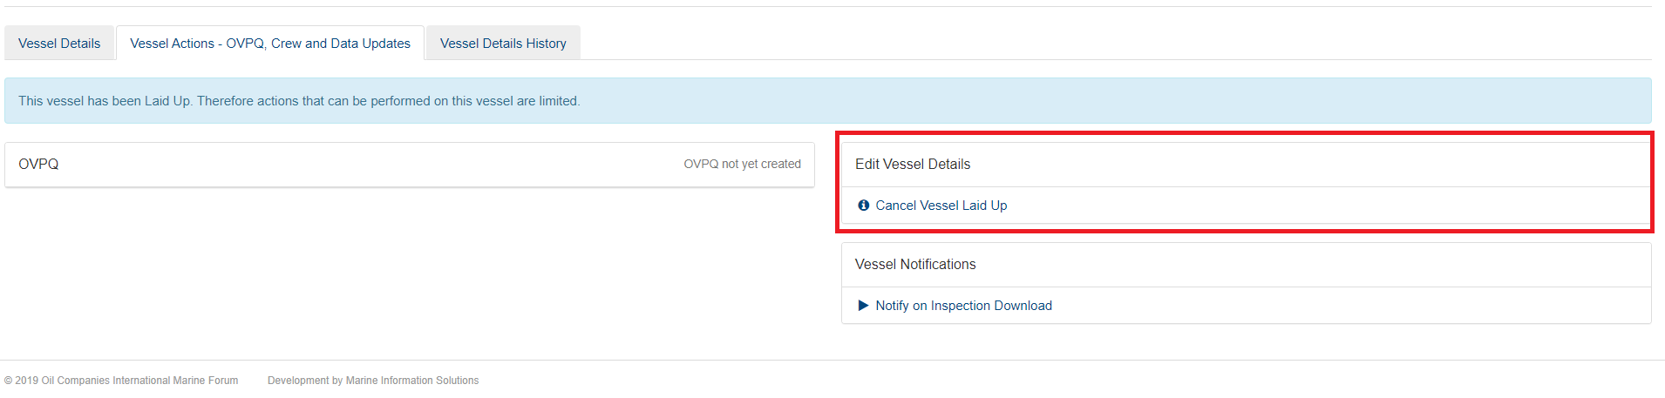
Task: Click the Development by Marine Information Solutions footer text
Action: [373, 381]
